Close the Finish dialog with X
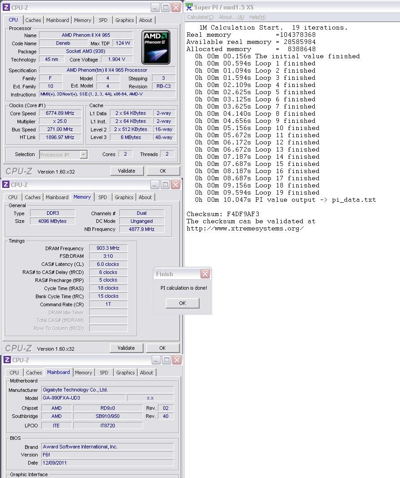This screenshot has width=400, height=478. tap(205, 274)
